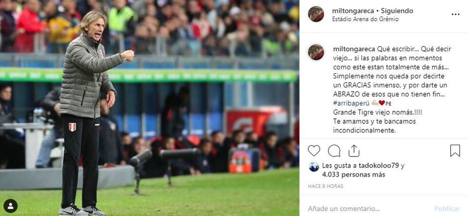Click the avatar beside the caption text
The height and width of the screenshot is (216, 467).
pos(316,52)
